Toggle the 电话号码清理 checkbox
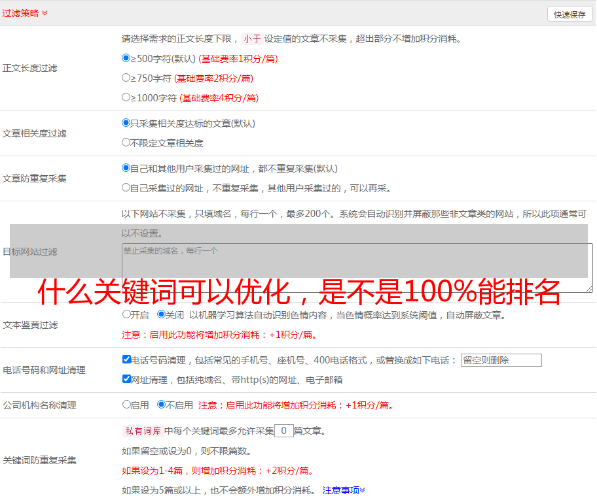Viewport: 597px width, 502px height. click(x=126, y=360)
